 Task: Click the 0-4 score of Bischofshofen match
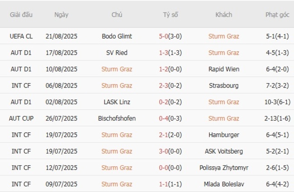pyautogui.click(x=164, y=118)
